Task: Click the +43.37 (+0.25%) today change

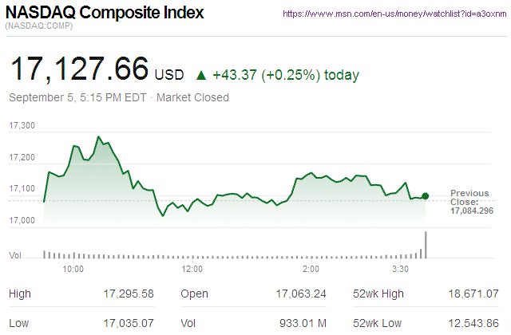Action: pyautogui.click(x=286, y=76)
